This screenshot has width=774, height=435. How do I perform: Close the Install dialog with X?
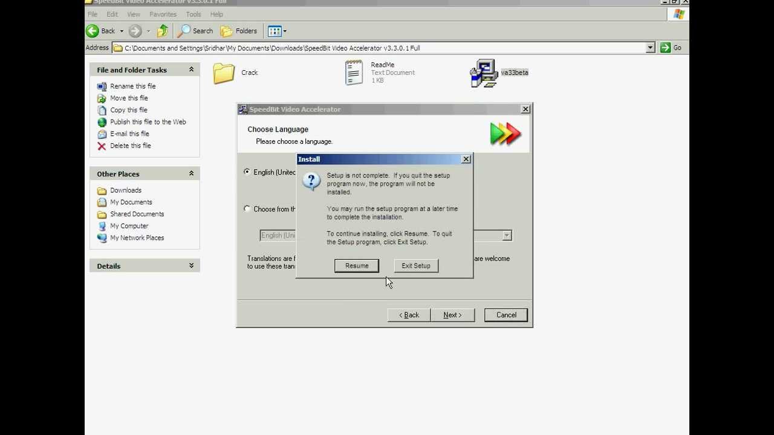[x=466, y=159]
